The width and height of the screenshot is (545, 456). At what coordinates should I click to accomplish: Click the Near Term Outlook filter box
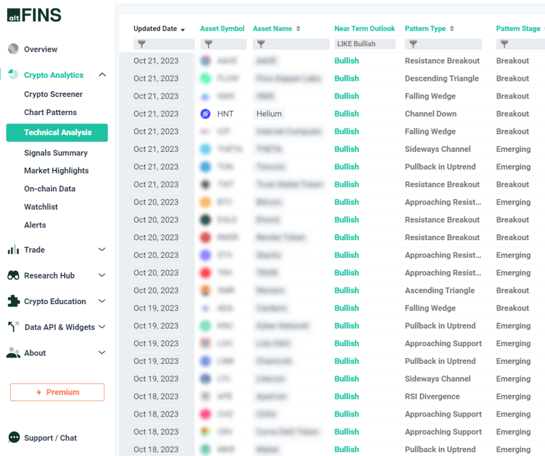[365, 44]
